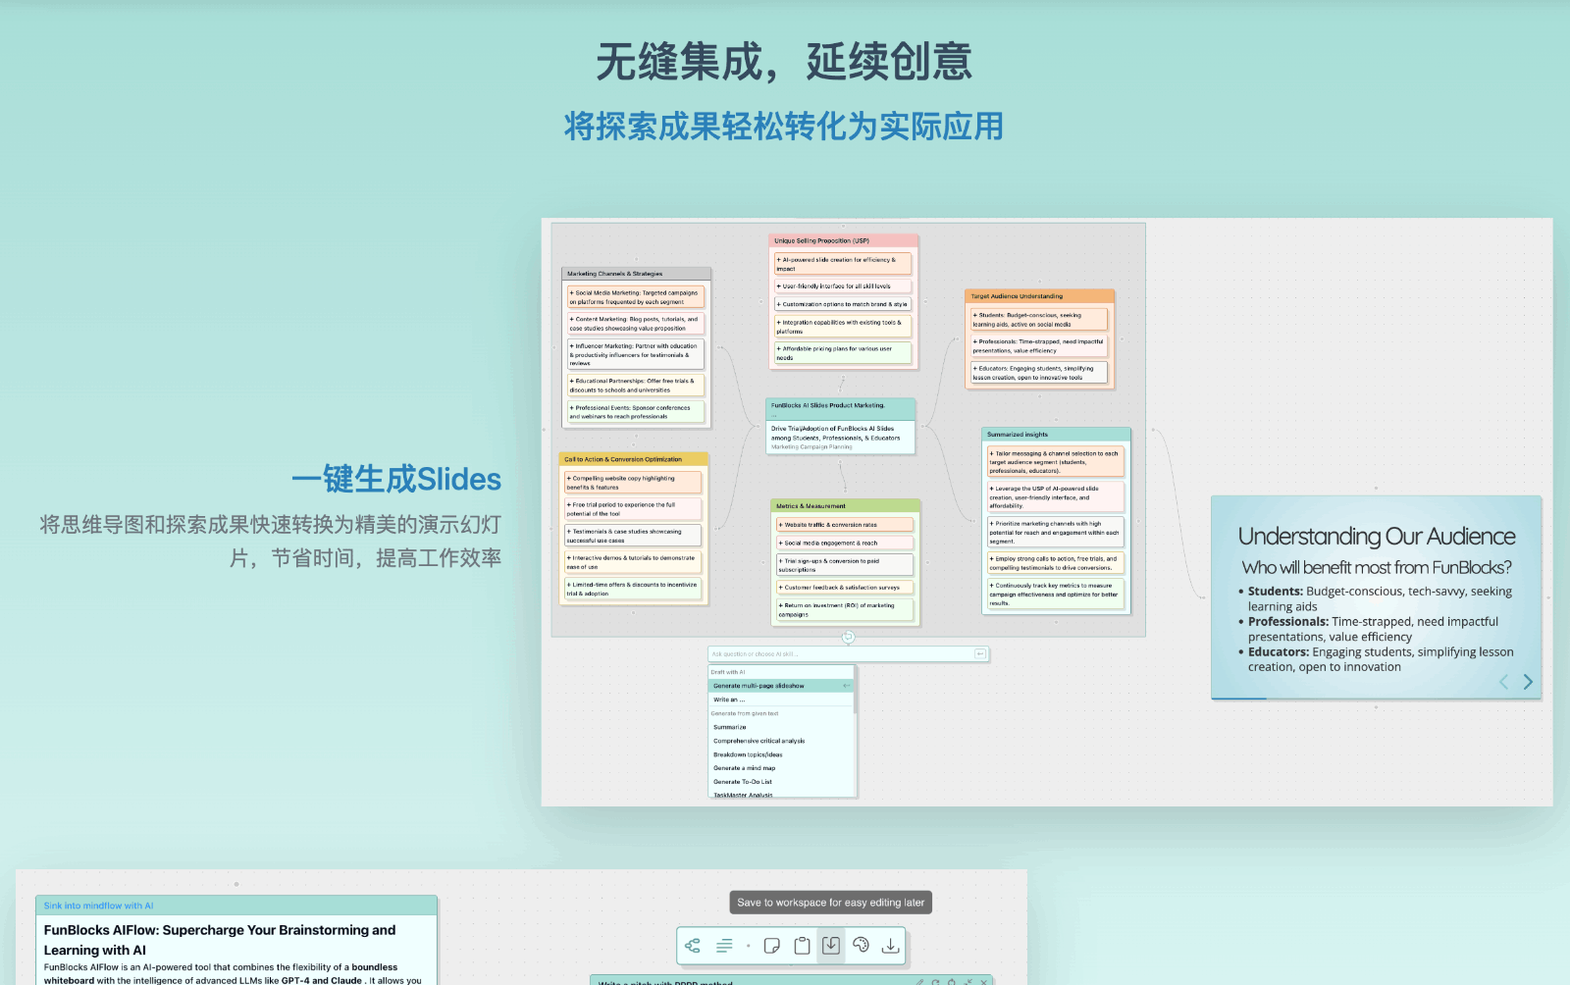Click the clipboard icon in floating toolbar
This screenshot has width=1570, height=985.
(x=802, y=946)
